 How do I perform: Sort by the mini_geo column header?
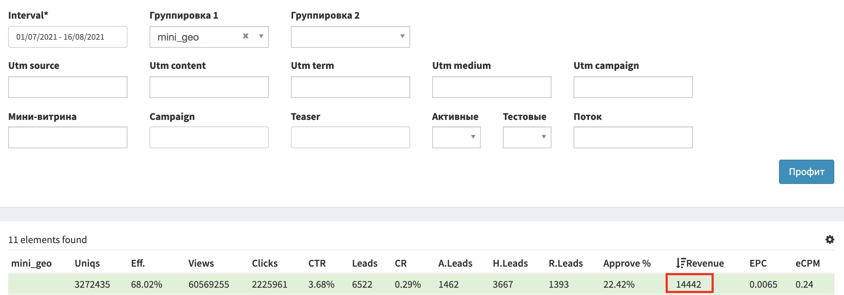point(31,263)
